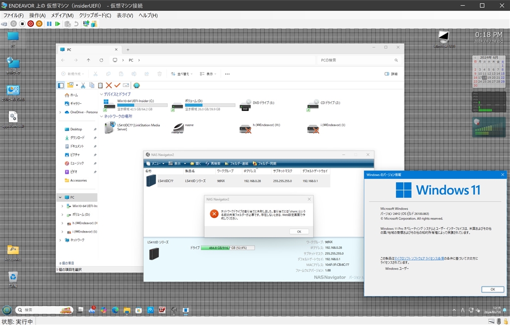The height and width of the screenshot is (325, 510).
Task: Click the Paste clipboard icon in classic toolbar
Action: click(100, 85)
